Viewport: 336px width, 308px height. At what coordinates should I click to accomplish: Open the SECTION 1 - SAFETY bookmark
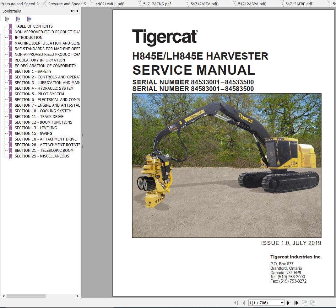click(x=34, y=71)
